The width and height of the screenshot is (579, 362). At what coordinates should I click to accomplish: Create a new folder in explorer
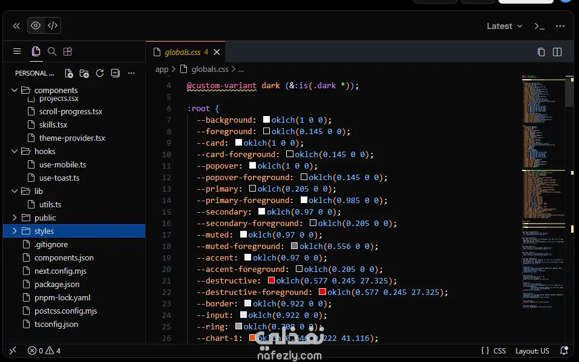(x=84, y=73)
